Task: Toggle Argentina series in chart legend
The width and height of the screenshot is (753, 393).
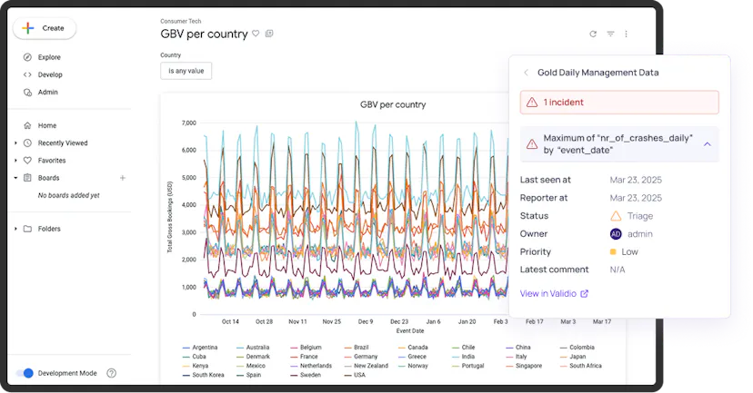Action: click(200, 347)
